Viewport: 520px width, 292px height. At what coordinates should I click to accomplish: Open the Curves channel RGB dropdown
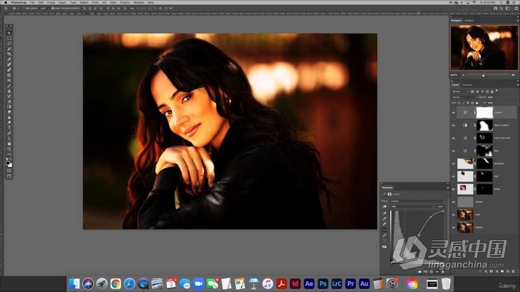(412, 207)
